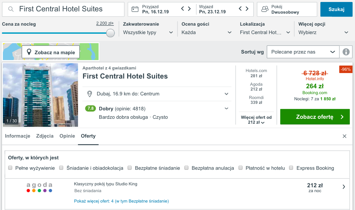
Task: Click the price per night slider handle
Action: [x=110, y=33]
